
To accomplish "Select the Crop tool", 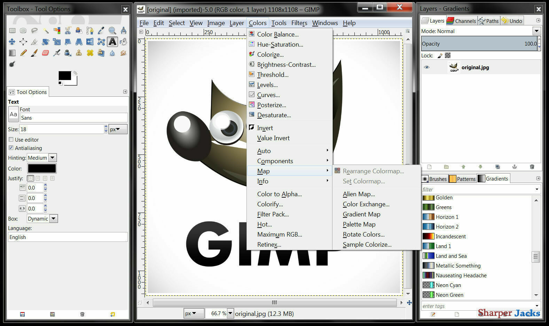I will click(34, 42).
